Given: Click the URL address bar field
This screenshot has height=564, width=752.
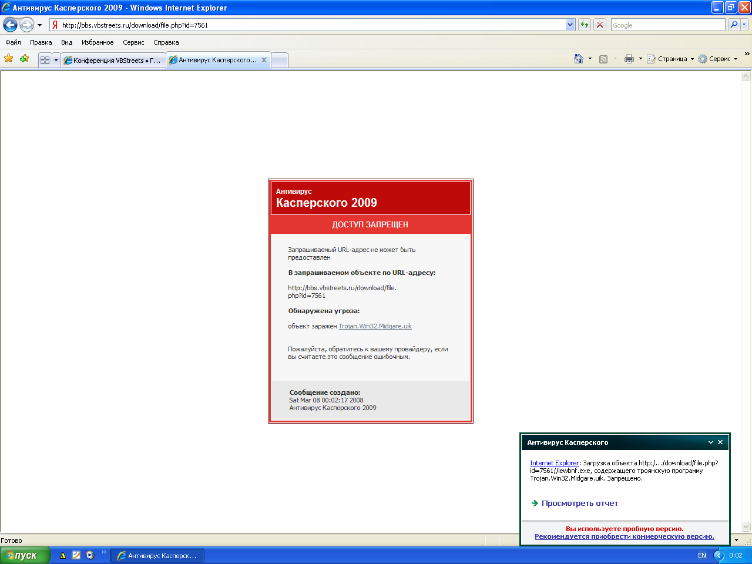Looking at the screenshot, I should coord(312,25).
